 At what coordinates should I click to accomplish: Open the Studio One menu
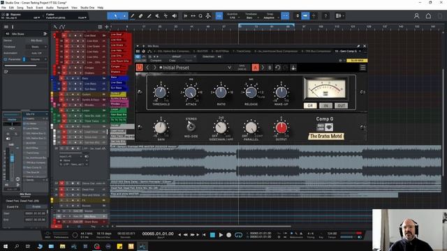[87, 8]
